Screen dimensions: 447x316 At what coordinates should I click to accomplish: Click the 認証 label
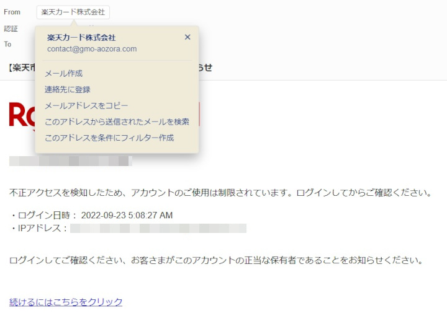pyautogui.click(x=11, y=29)
